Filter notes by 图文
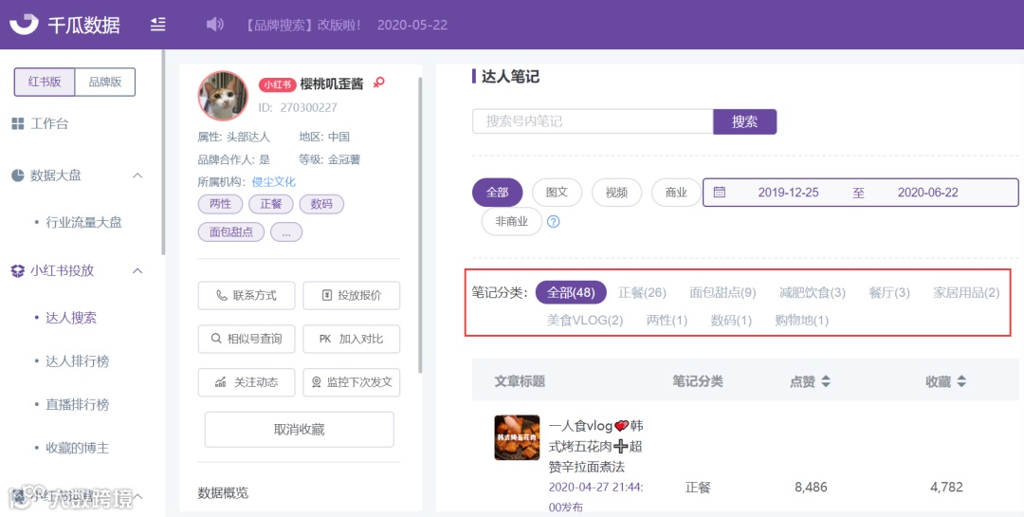Screen dimensions: 1024x517 pyautogui.click(x=558, y=193)
